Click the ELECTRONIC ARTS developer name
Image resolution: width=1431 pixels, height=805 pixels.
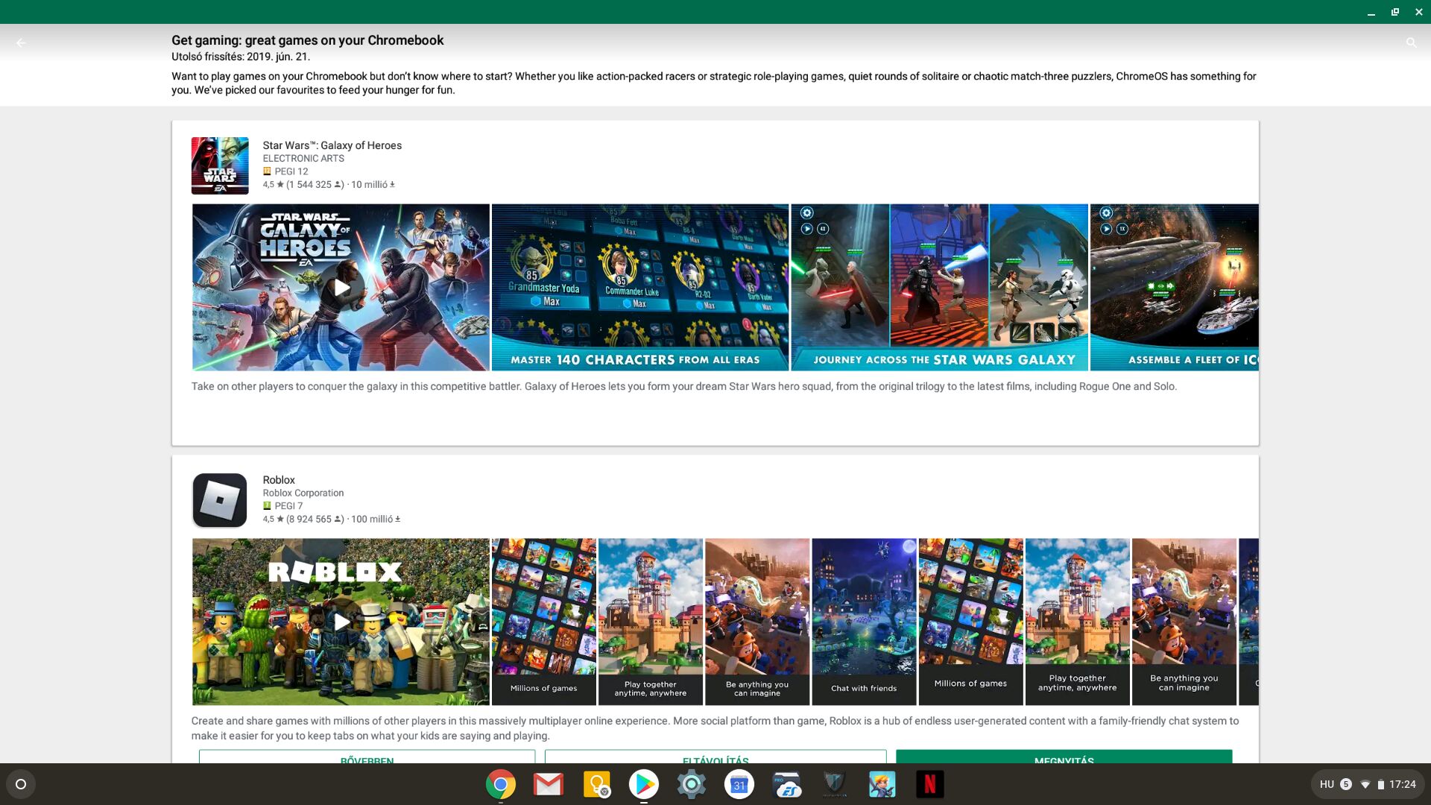click(x=303, y=158)
